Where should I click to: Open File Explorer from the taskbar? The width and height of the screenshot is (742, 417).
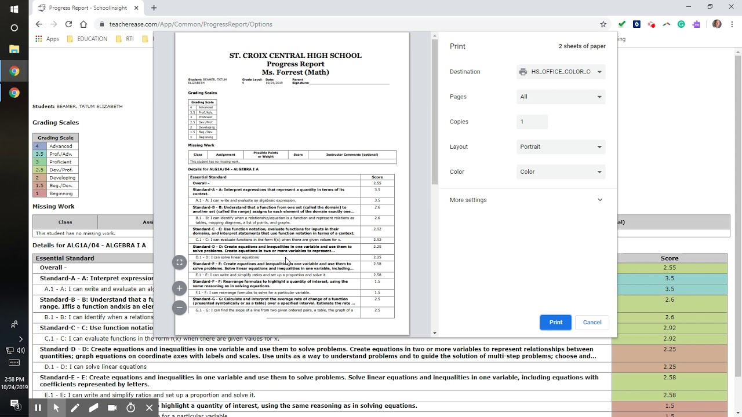14,49
